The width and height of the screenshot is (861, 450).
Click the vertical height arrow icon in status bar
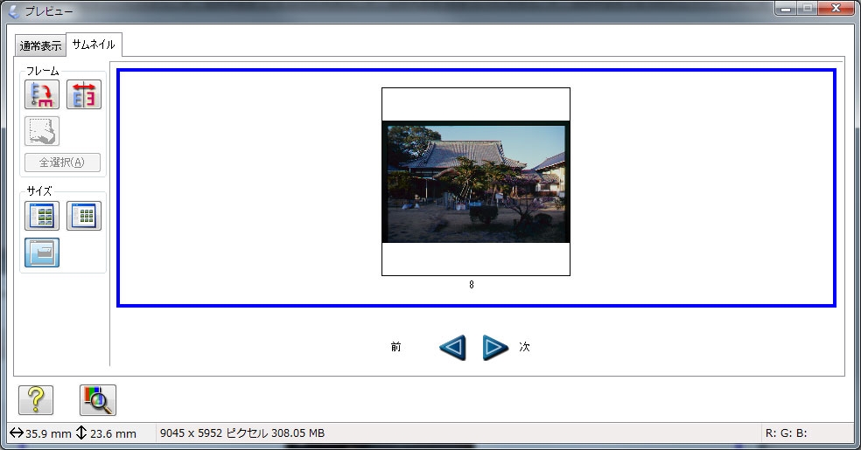point(81,433)
